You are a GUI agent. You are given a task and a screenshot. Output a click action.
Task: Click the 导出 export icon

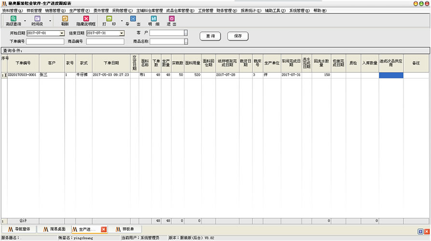[133, 18]
